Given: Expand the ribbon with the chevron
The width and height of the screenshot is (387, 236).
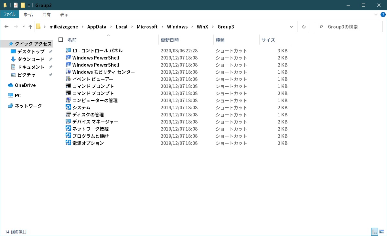Looking at the screenshot, I should 376,15.
